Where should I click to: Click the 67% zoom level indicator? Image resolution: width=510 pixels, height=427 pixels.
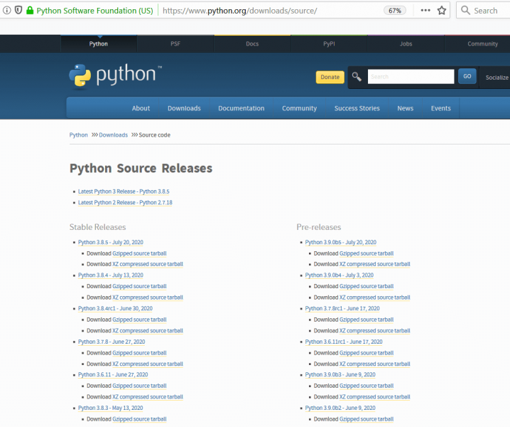pos(395,11)
